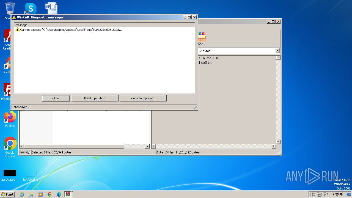
Task: Select the 'Cannot execute' error message row
Action: [x=69, y=29]
